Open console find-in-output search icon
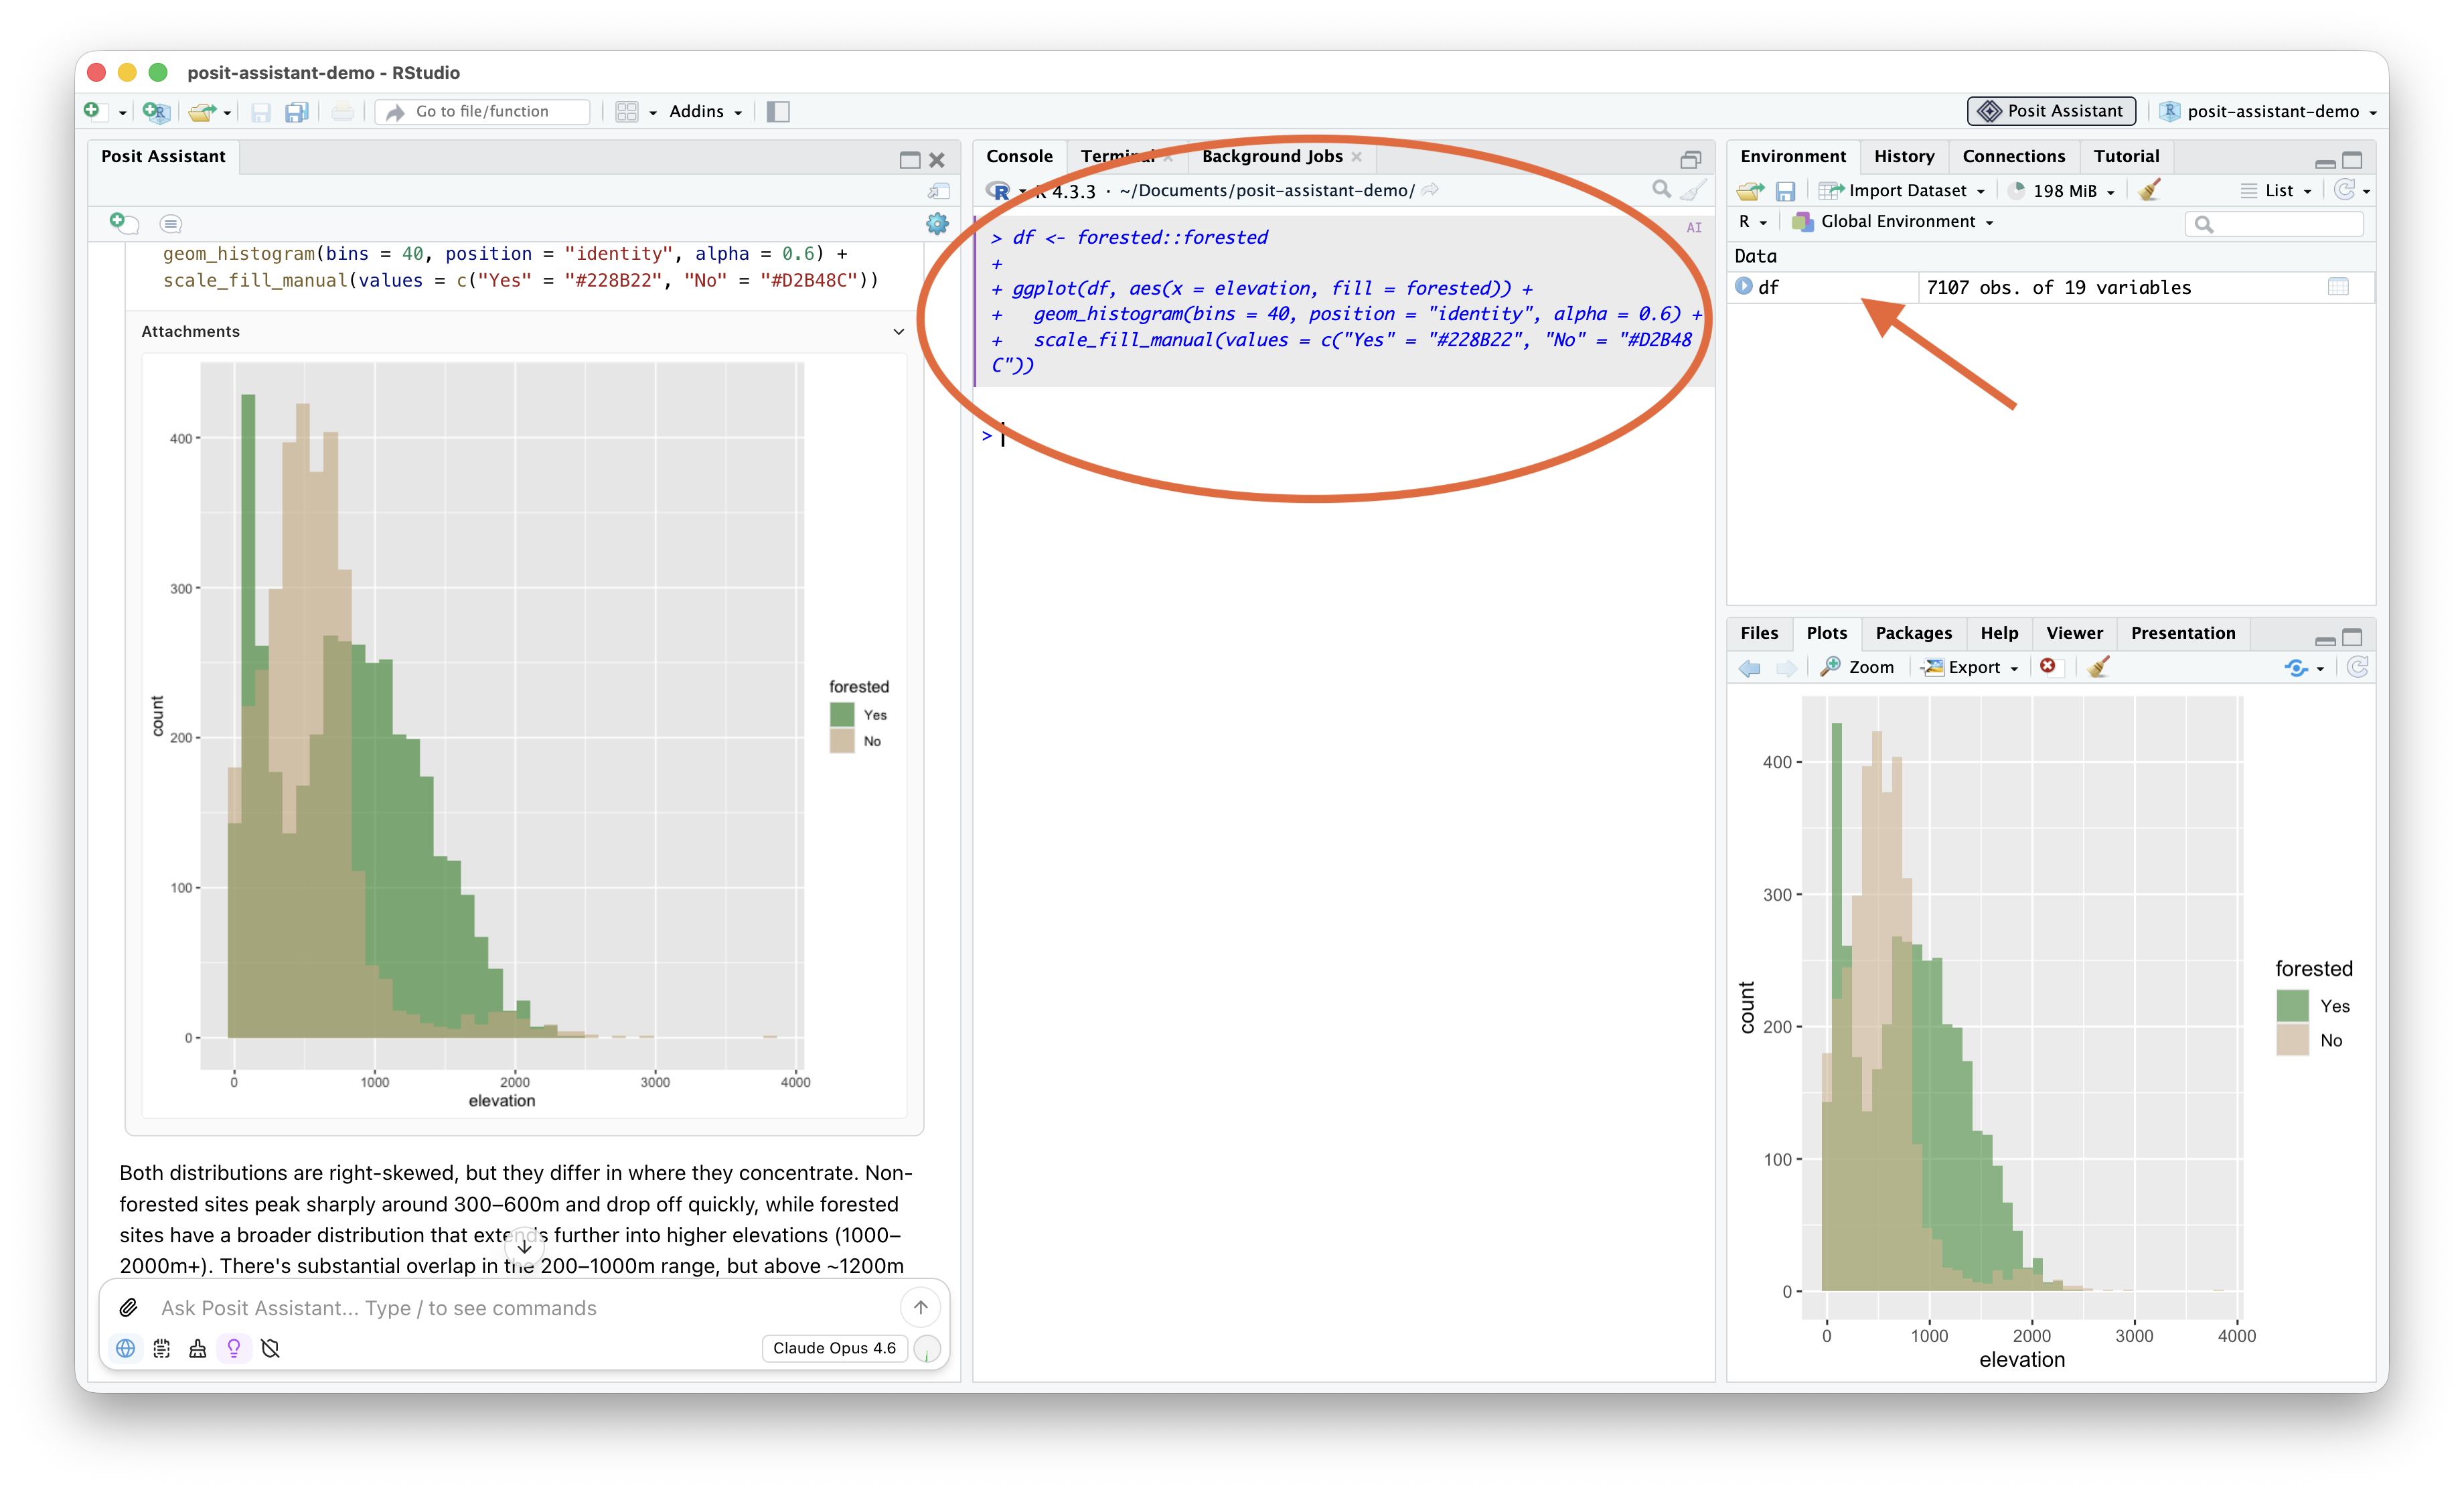This screenshot has height=1492, width=2464. [1661, 189]
